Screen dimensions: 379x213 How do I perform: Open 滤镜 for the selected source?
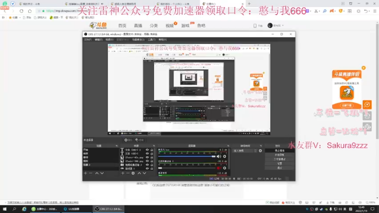[x=139, y=140]
